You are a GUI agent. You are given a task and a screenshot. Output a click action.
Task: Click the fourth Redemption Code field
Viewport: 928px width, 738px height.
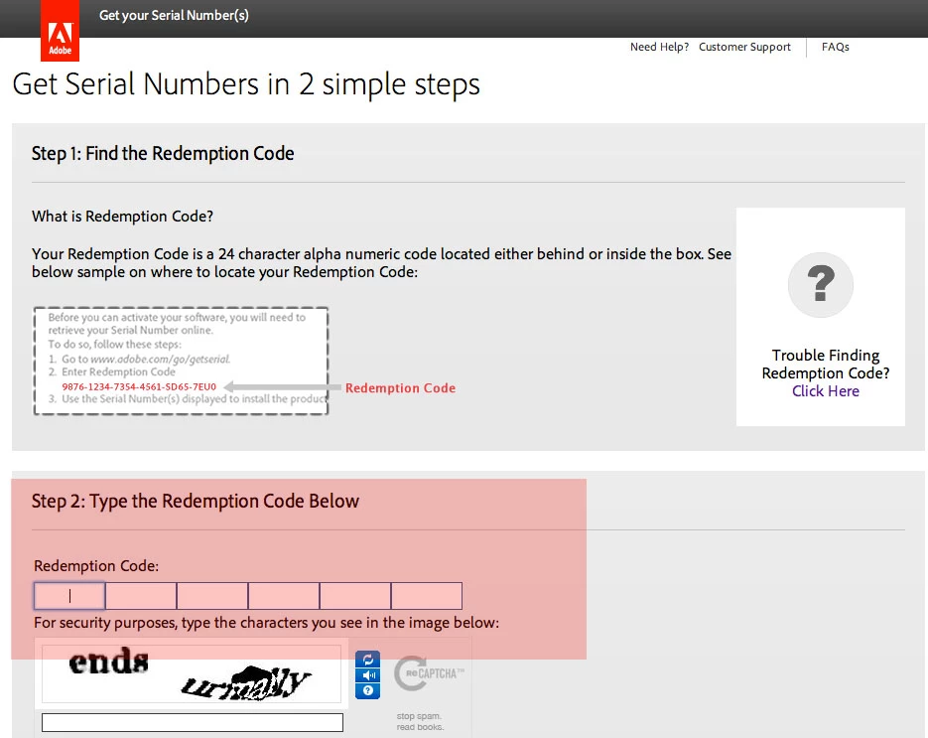pos(284,596)
